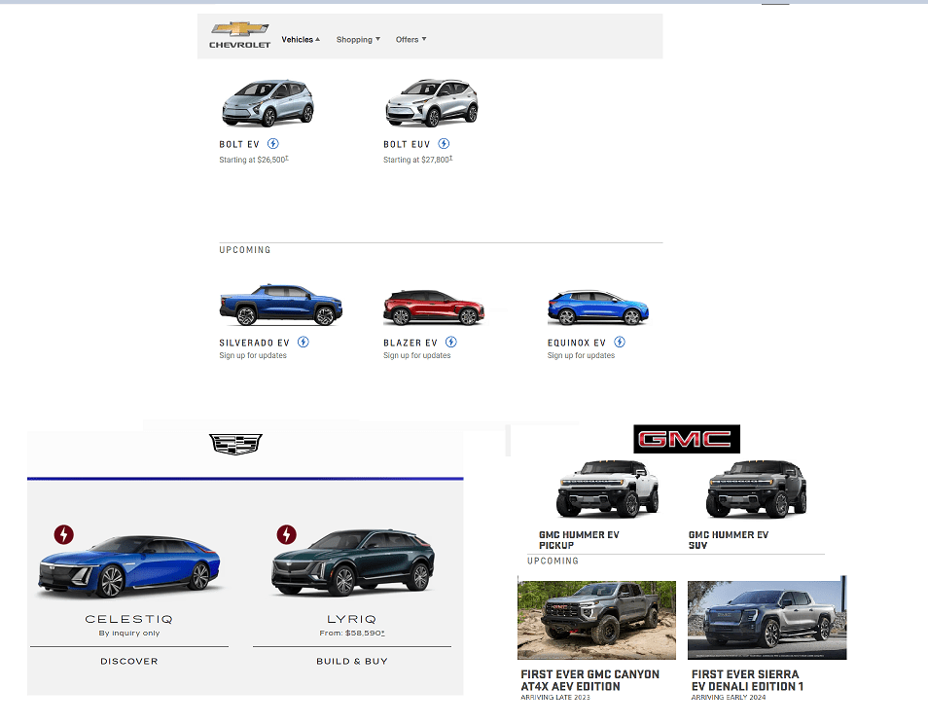Click the Chevrolet UPCOMING section heading

click(x=245, y=250)
